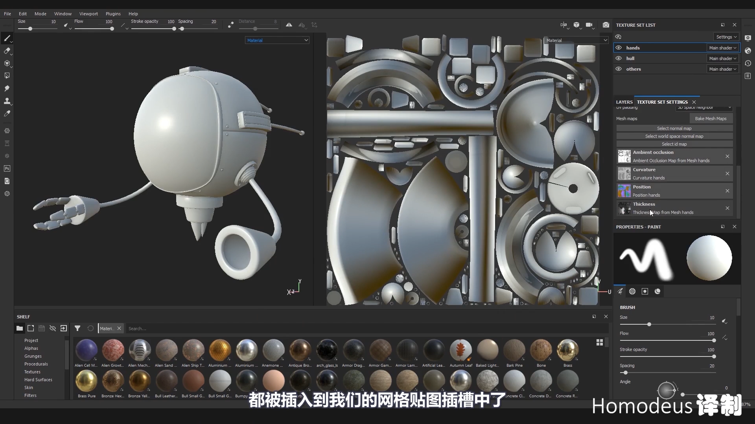The height and width of the screenshot is (424, 755).
Task: Open Stencil properties tab icon
Action: click(x=645, y=291)
